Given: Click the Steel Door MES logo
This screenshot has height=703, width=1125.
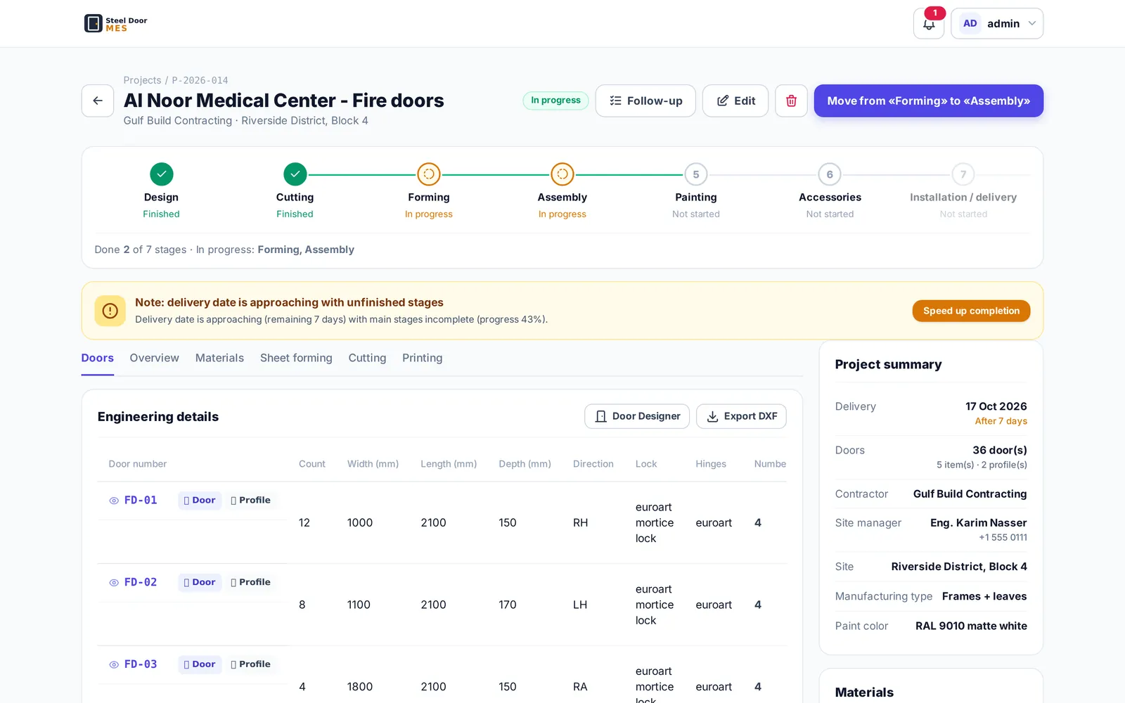Looking at the screenshot, I should tap(116, 24).
